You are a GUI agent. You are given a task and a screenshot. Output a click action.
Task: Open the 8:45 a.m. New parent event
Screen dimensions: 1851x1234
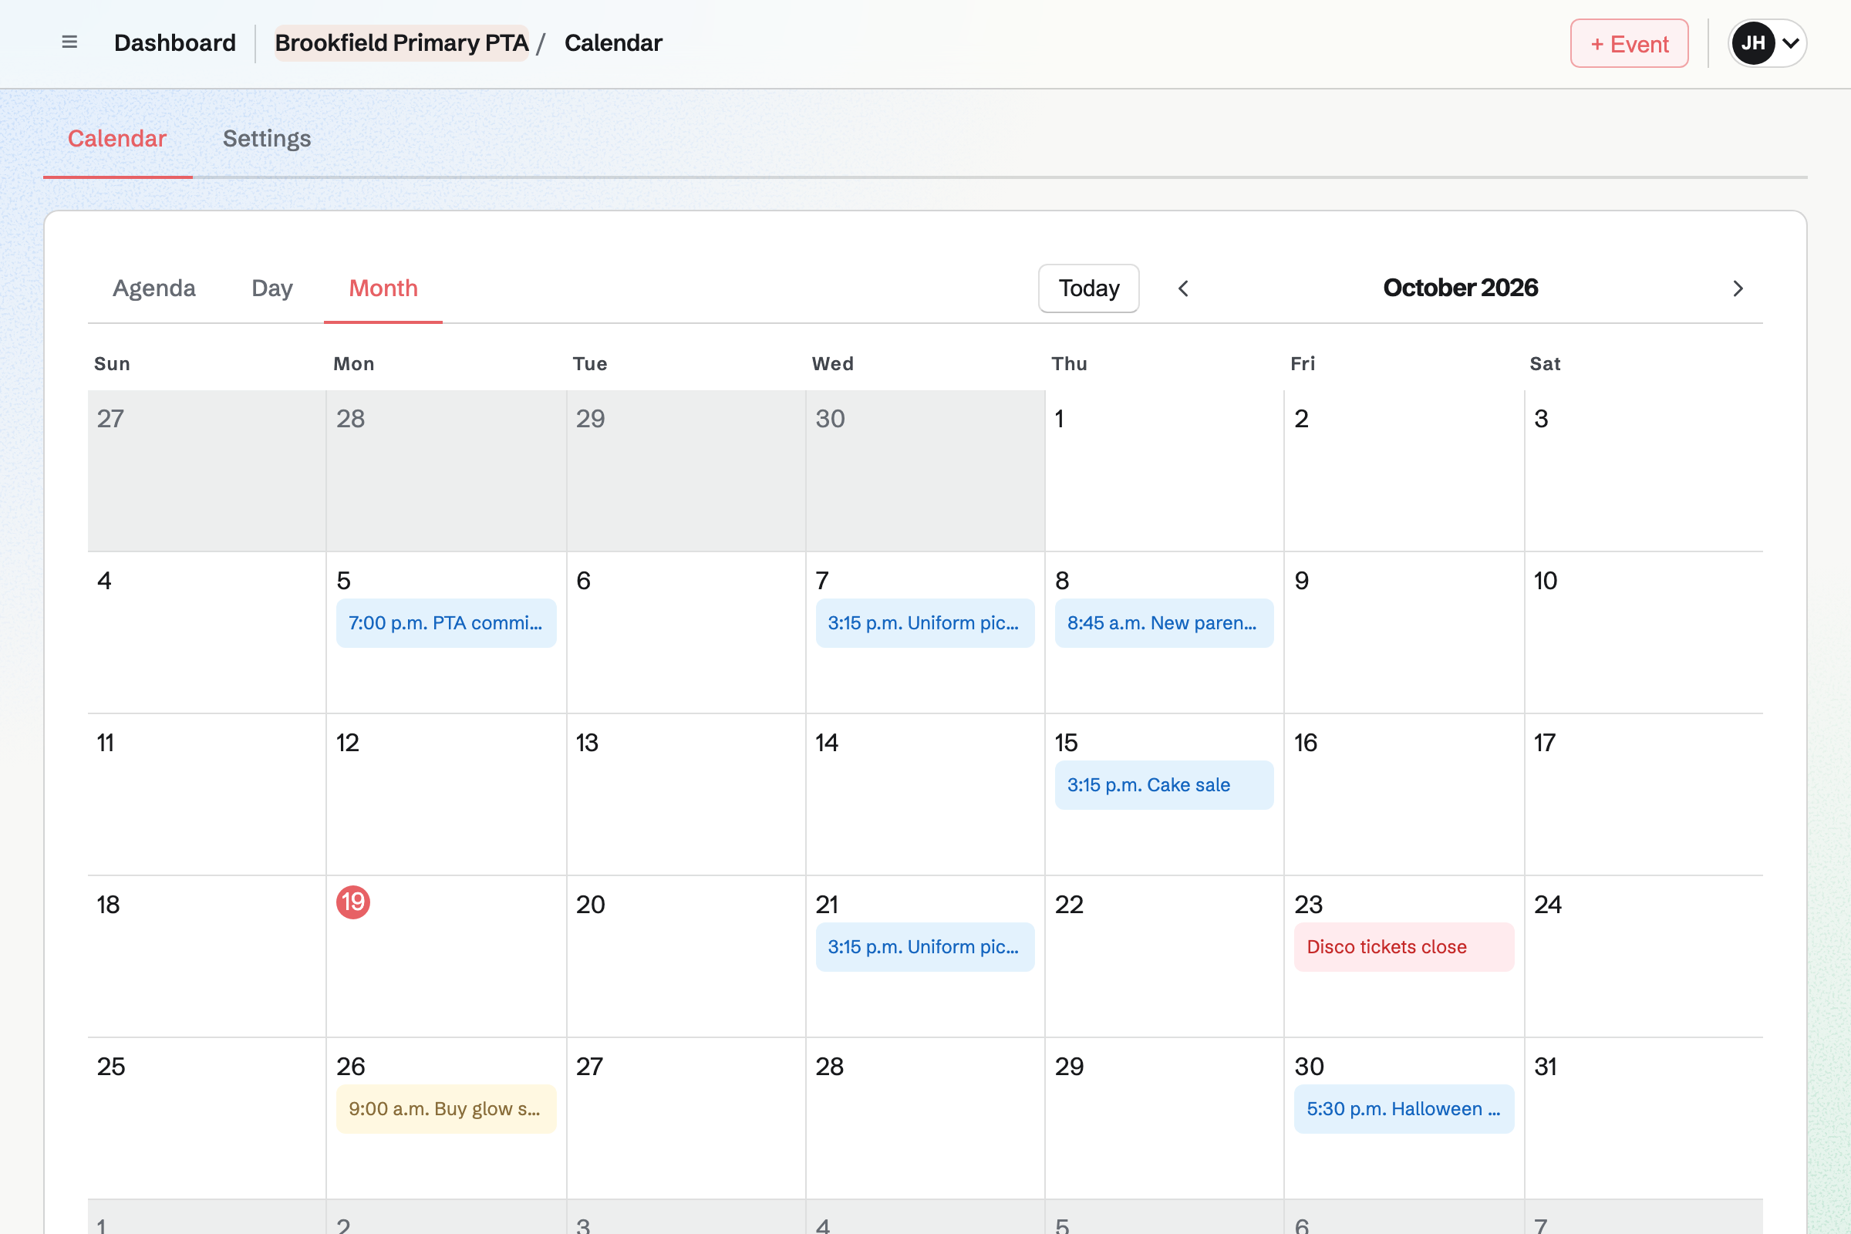tap(1164, 622)
